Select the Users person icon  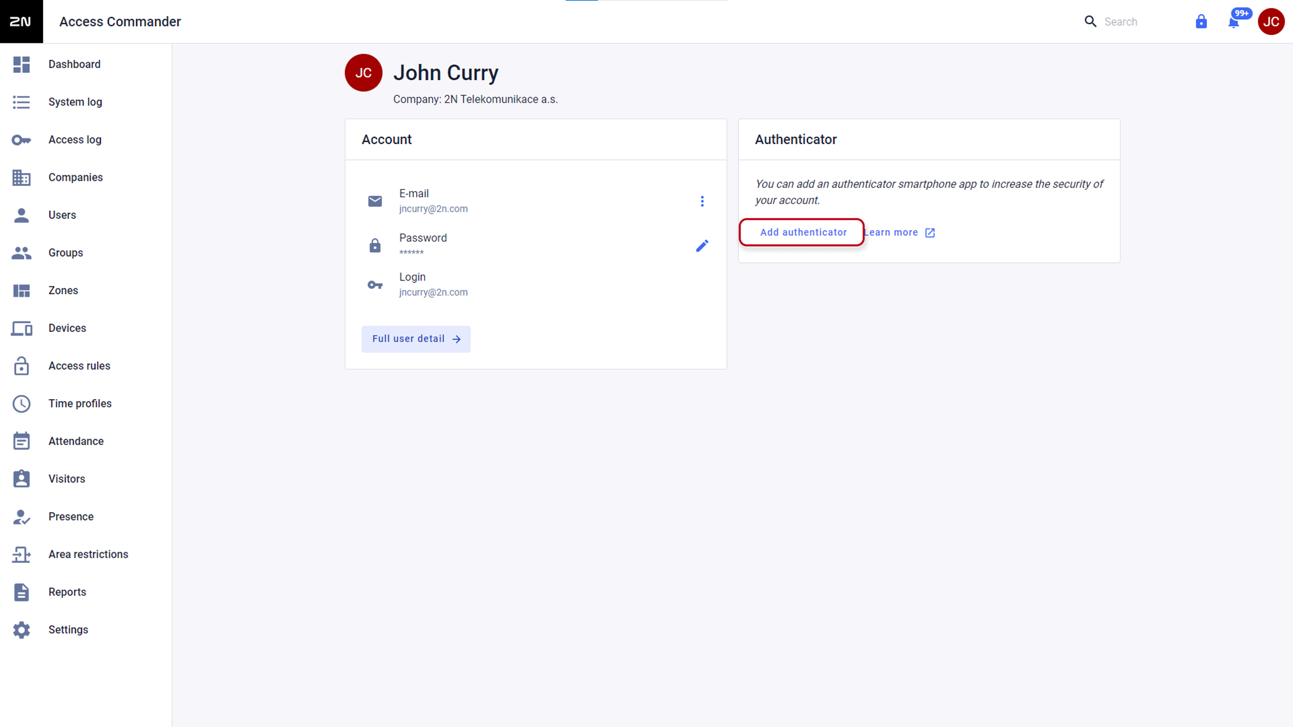(x=21, y=215)
